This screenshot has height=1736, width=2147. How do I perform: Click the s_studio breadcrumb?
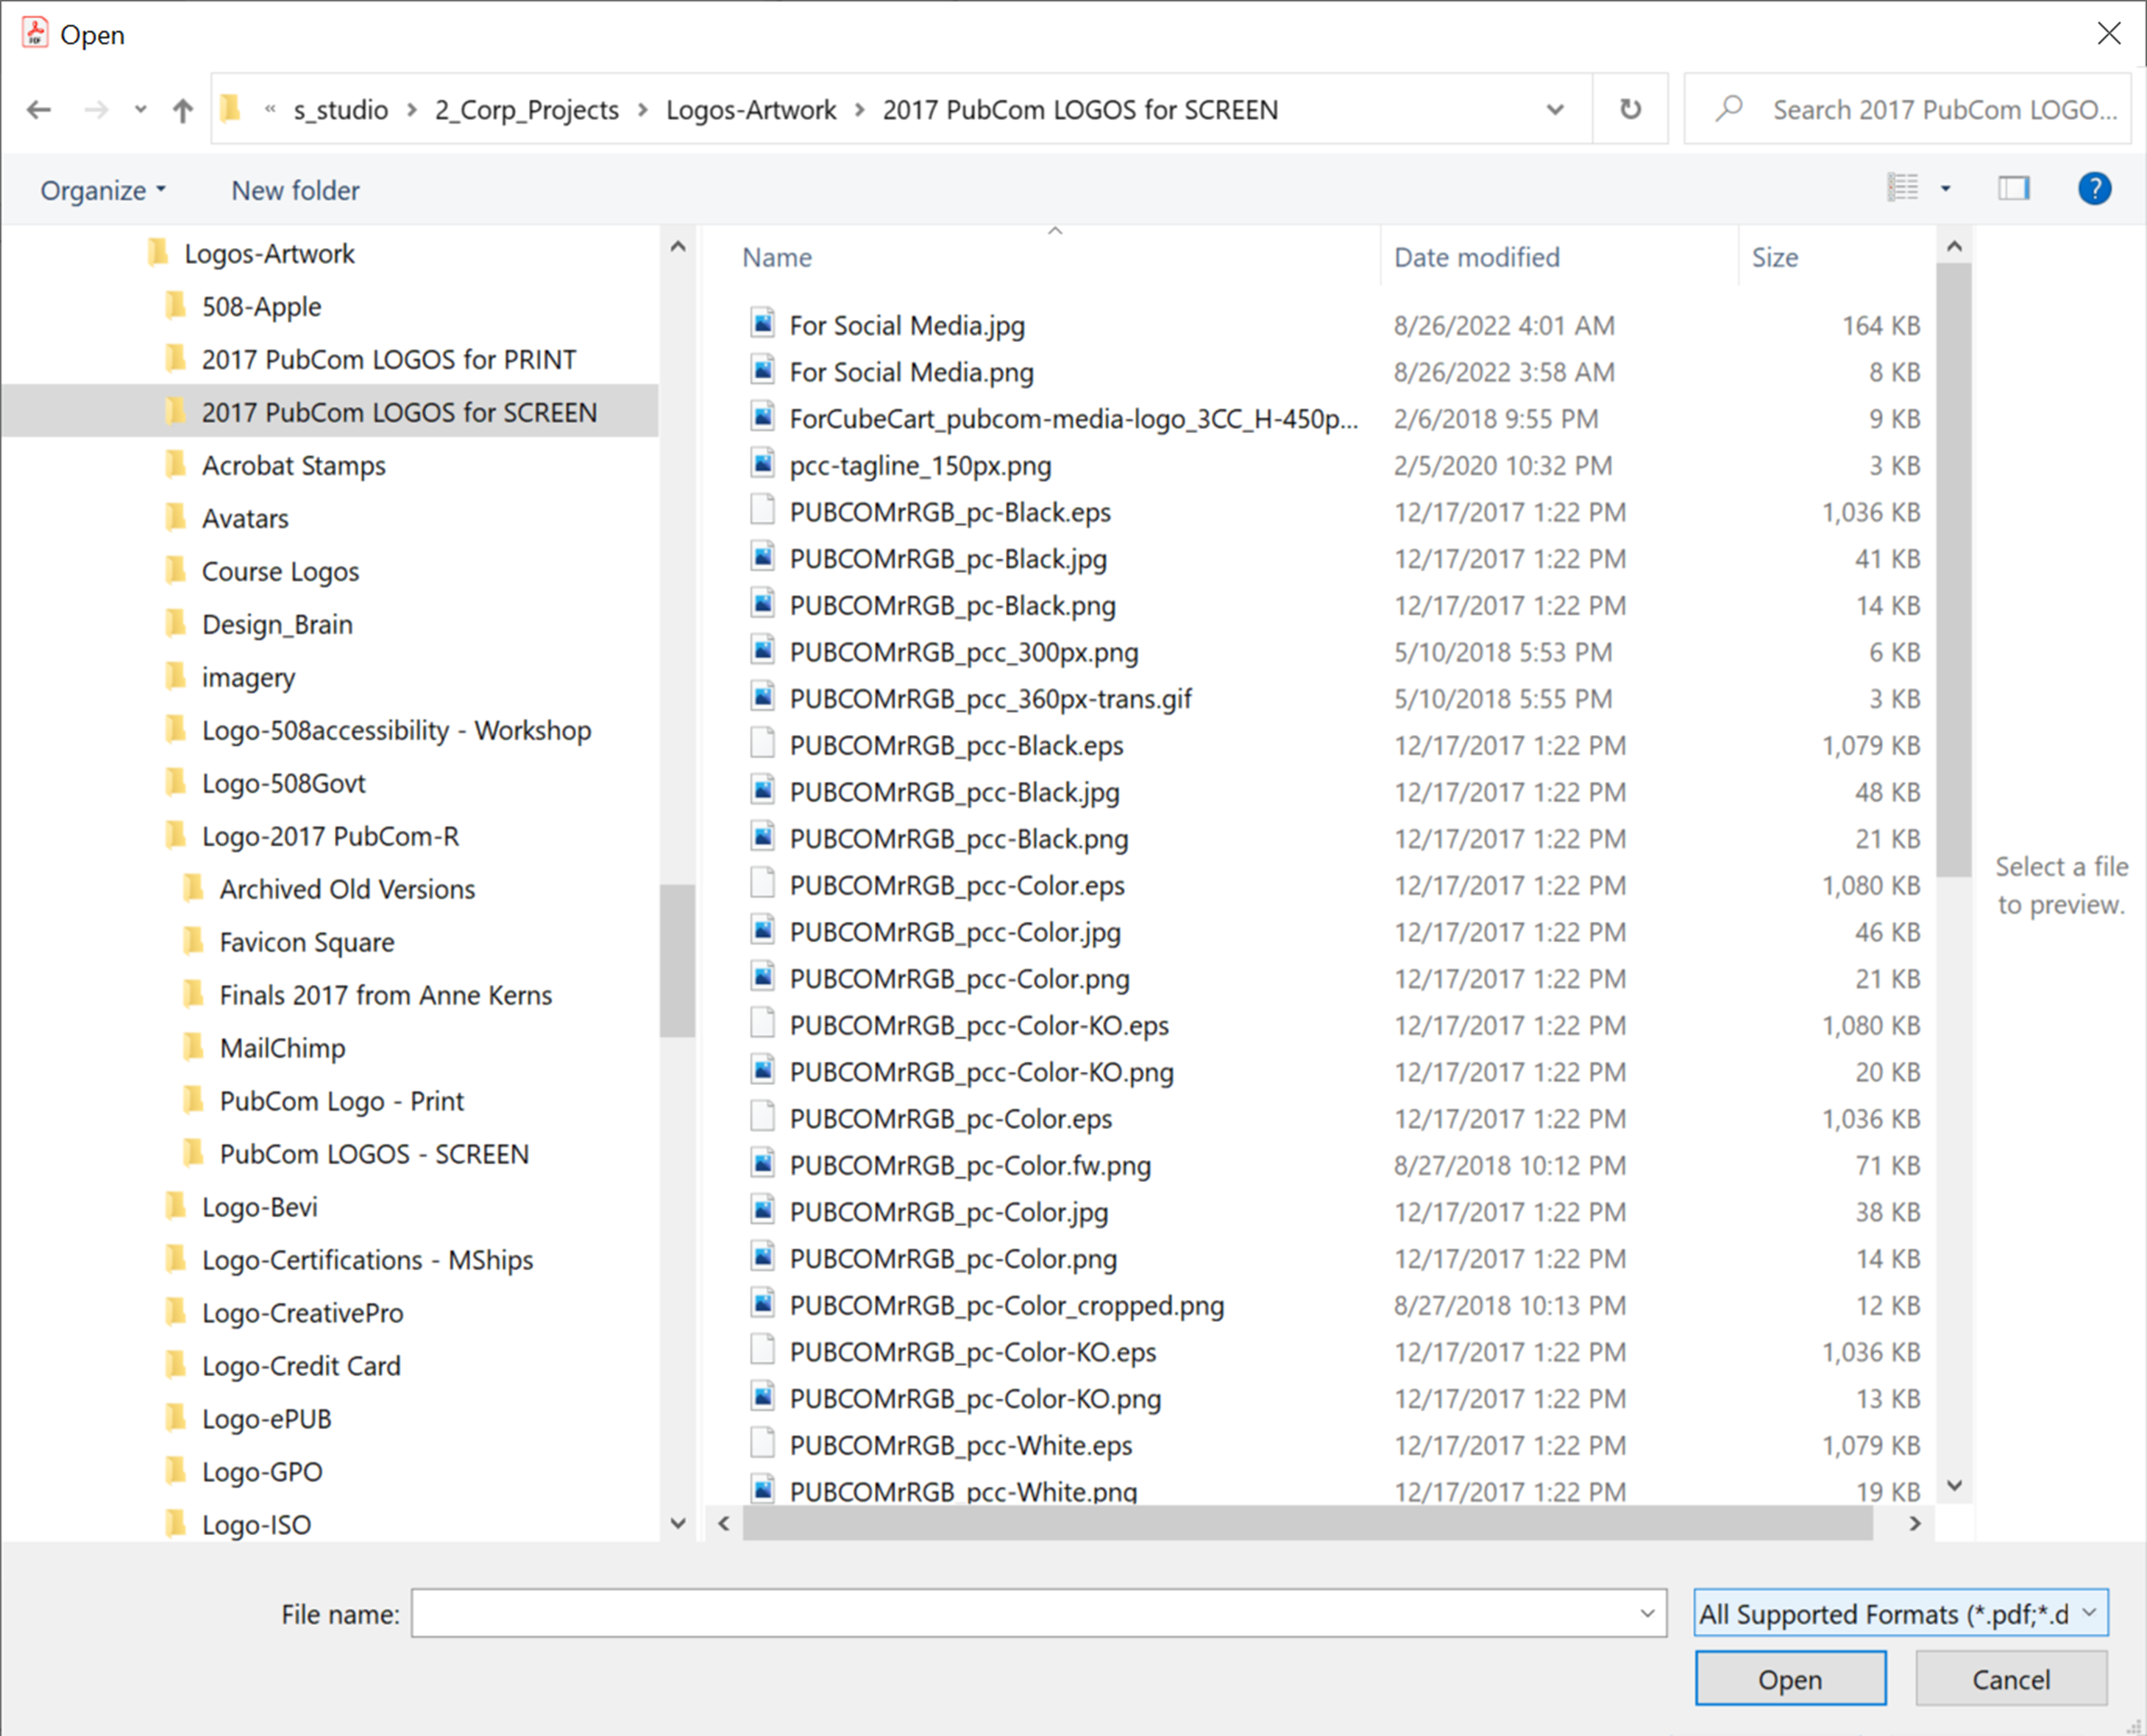click(x=340, y=110)
